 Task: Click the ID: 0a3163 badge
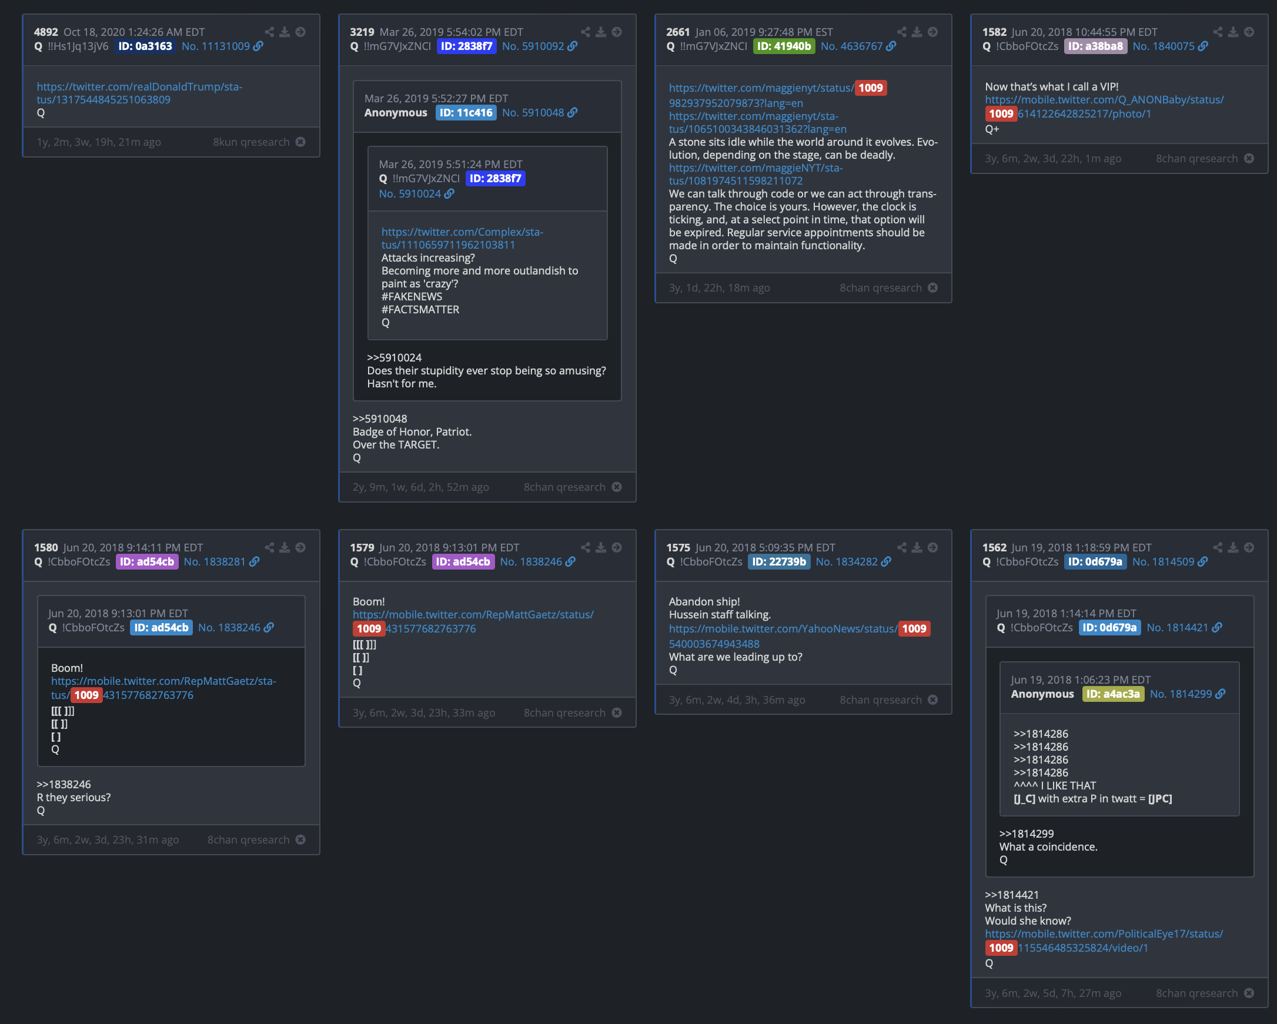point(145,46)
